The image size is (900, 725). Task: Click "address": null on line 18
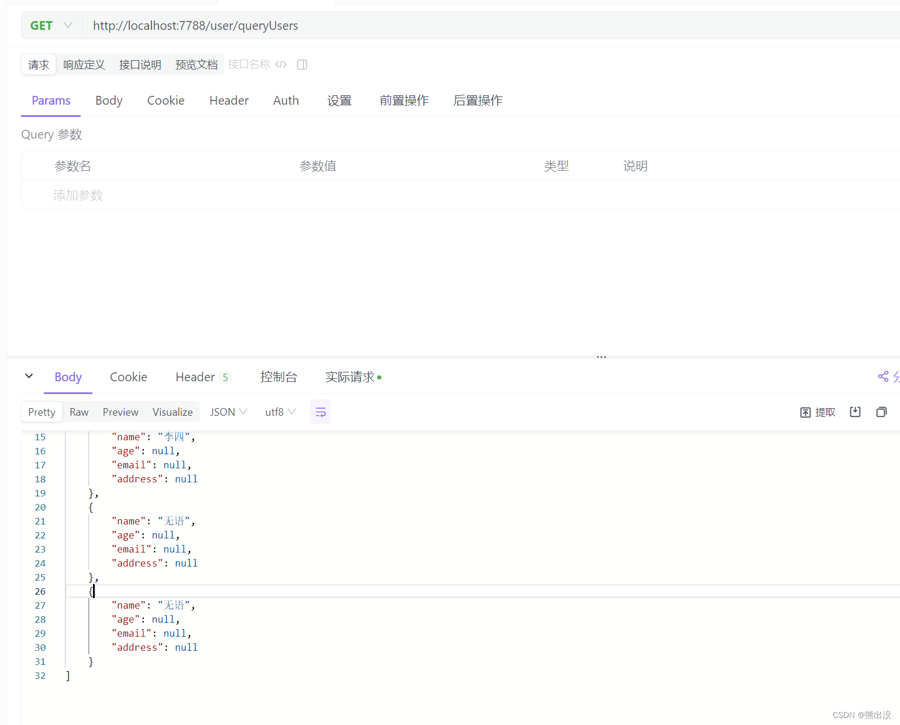pyautogui.click(x=154, y=479)
